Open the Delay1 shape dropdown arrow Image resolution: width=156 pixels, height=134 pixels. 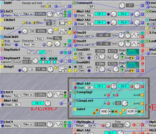[66, 69]
